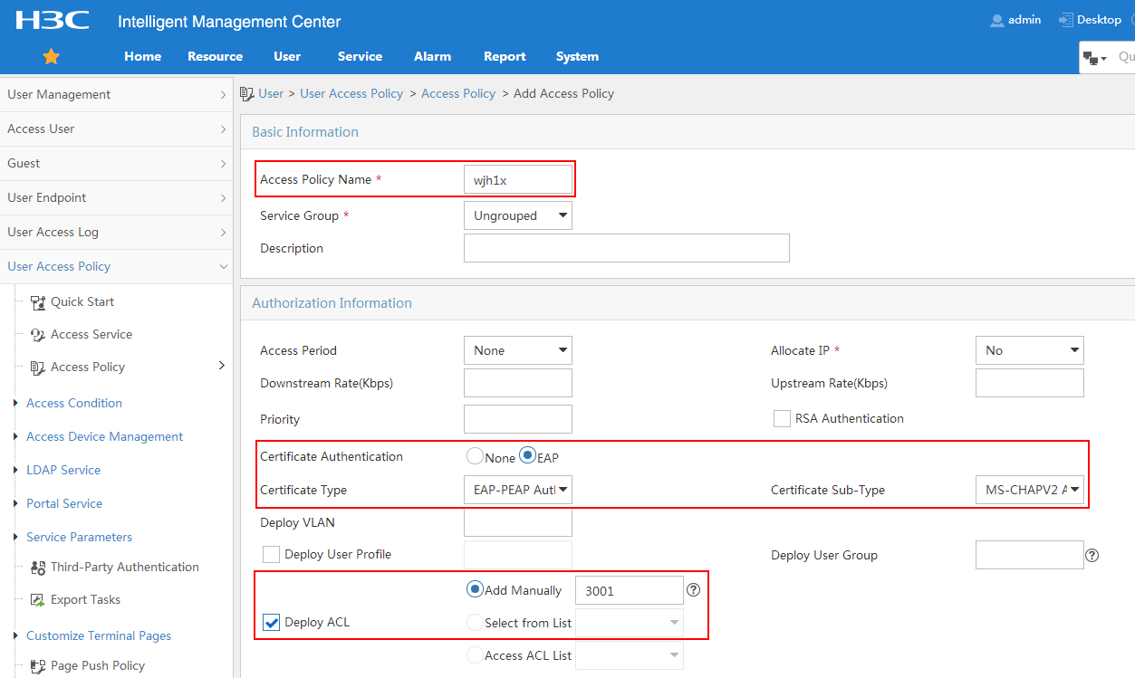Click Downstream Rate input field
This screenshot has width=1135, height=678.
[518, 383]
